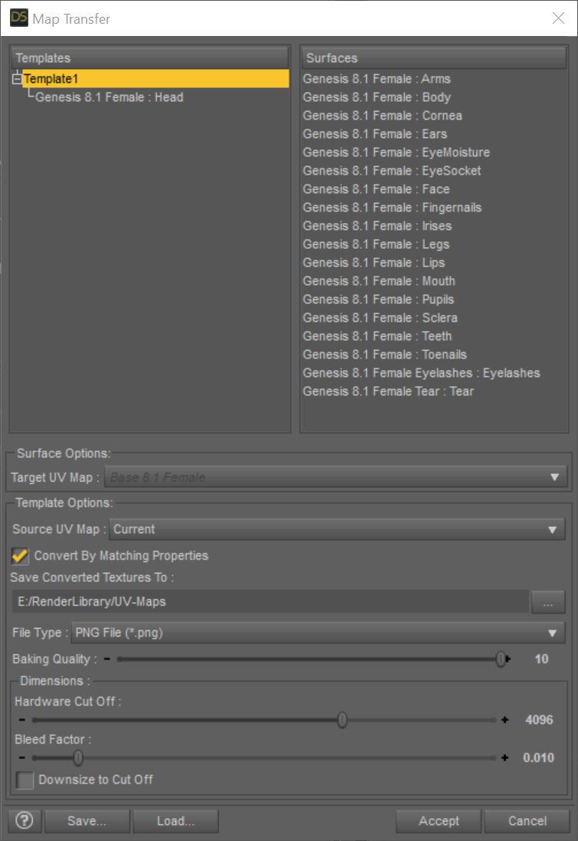The width and height of the screenshot is (578, 841).
Task: Select Genesis 8.1 Female : Face surface
Action: point(376,188)
